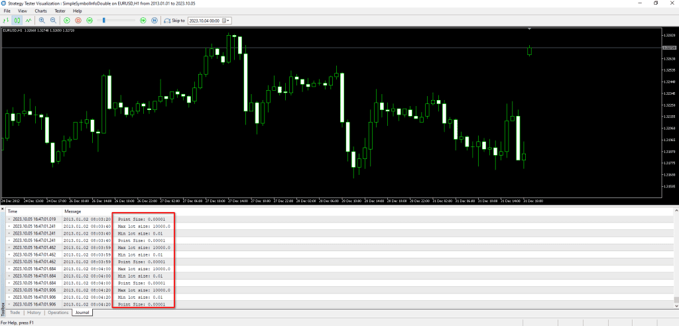
Task: Switch chart to line chart mode
Action: 29,20
